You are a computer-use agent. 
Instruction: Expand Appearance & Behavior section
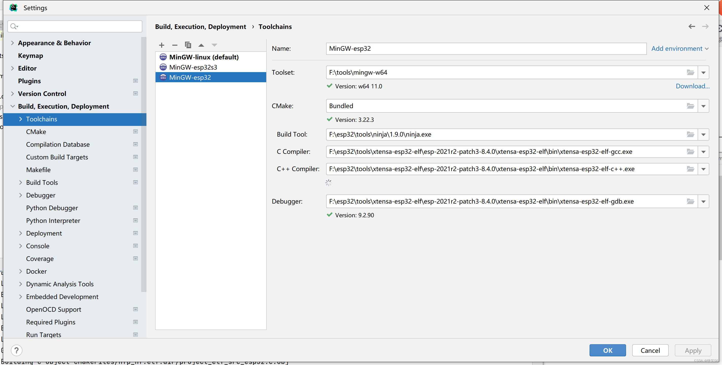tap(12, 43)
